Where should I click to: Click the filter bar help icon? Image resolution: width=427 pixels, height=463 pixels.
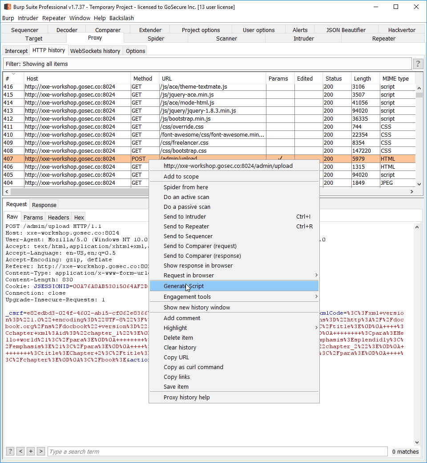click(x=418, y=64)
